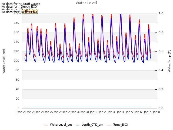Click the 80 left y-axis tick label
The height and width of the screenshot is (130, 173).
point(17,70)
